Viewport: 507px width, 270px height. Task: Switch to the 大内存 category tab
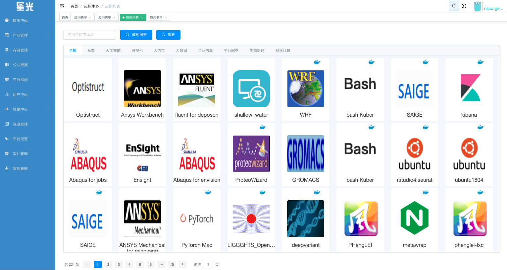coord(159,51)
